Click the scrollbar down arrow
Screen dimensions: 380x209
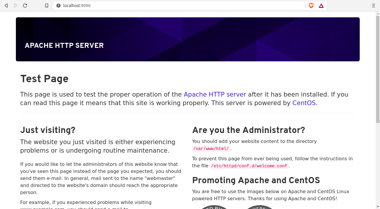378,206
